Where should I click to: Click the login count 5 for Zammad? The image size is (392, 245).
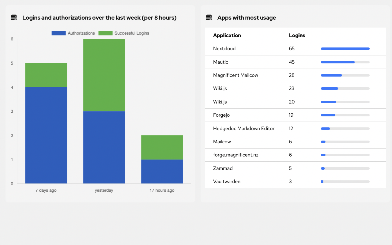(x=290, y=168)
